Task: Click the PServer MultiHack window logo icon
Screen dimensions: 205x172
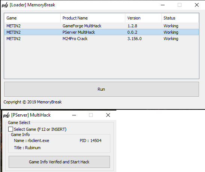Action: 6,115
